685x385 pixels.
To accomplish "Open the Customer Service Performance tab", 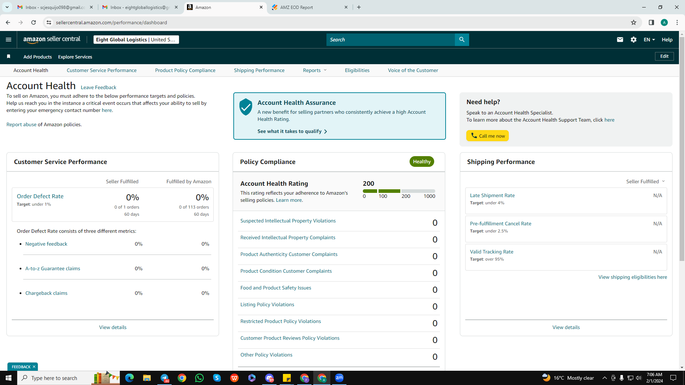I will click(x=102, y=70).
